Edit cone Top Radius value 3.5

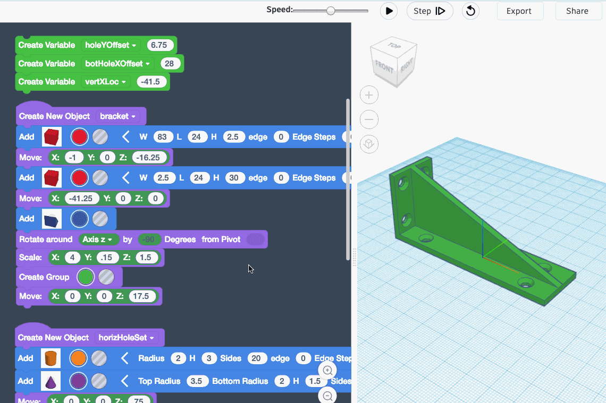coord(197,381)
